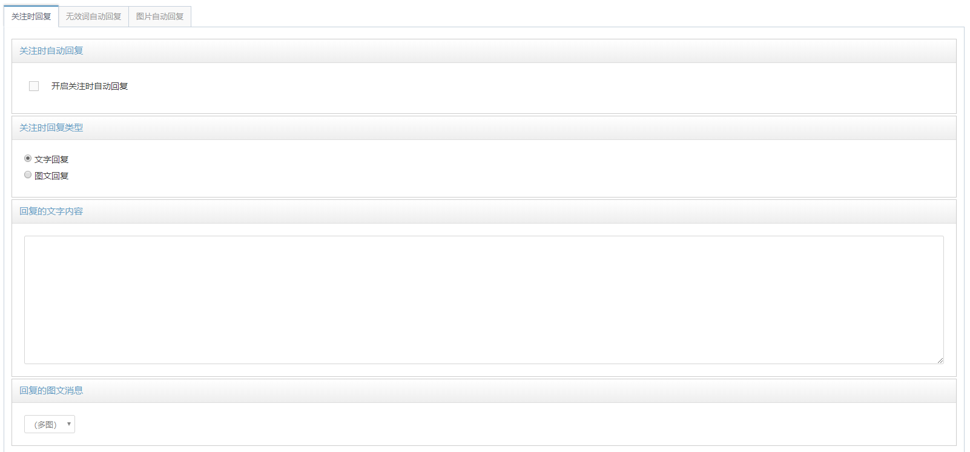Click the arrow on the (多图) select

point(69,424)
